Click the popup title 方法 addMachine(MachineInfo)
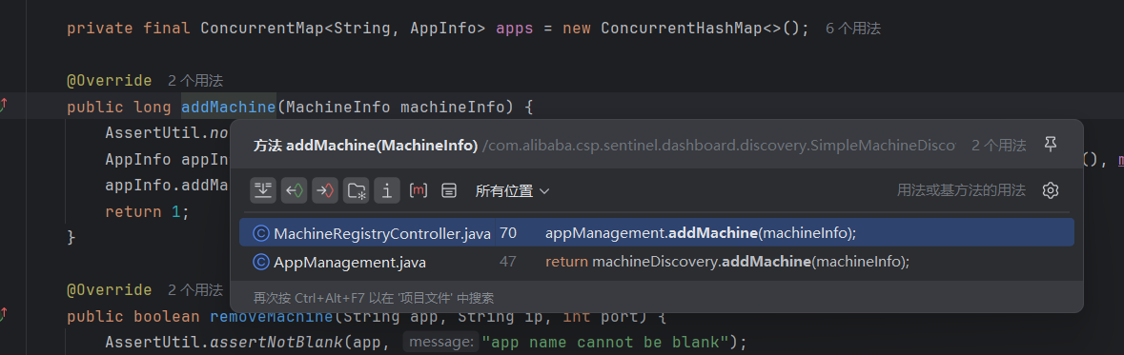Screen dimensions: 1124x355 pyautogui.click(x=365, y=146)
